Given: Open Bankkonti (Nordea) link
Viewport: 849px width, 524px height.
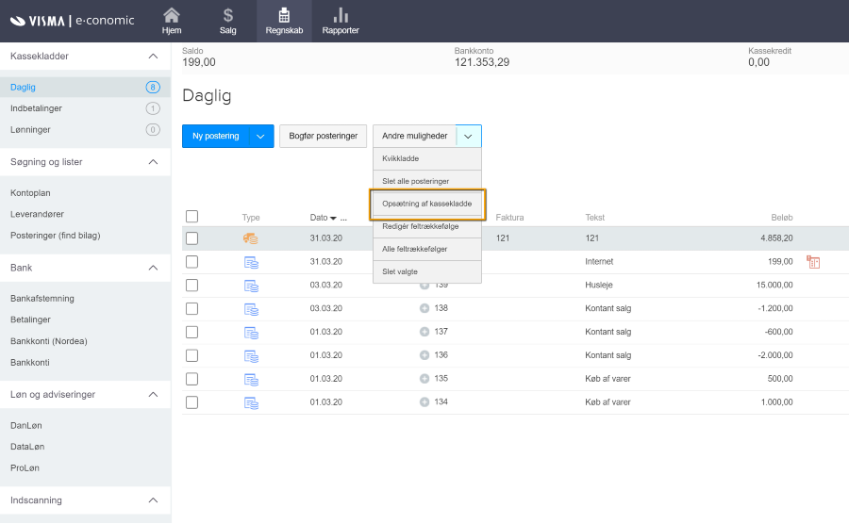Looking at the screenshot, I should click(x=49, y=341).
